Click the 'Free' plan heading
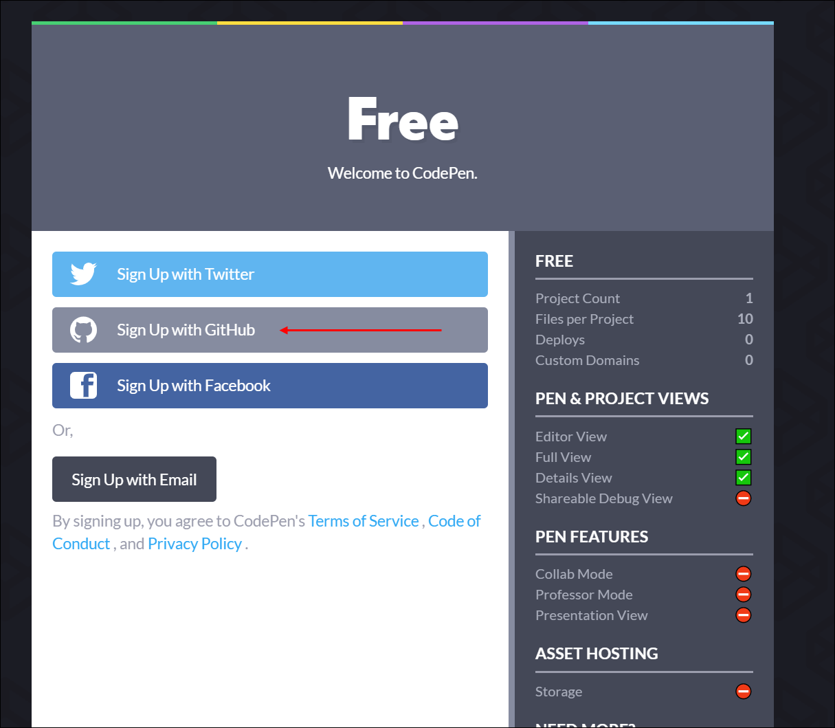835x728 pixels. [x=403, y=120]
